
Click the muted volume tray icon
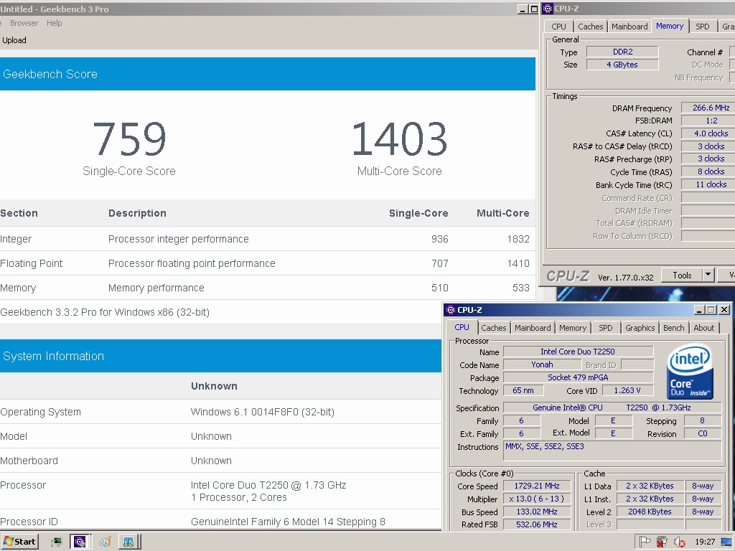pyautogui.click(x=679, y=542)
